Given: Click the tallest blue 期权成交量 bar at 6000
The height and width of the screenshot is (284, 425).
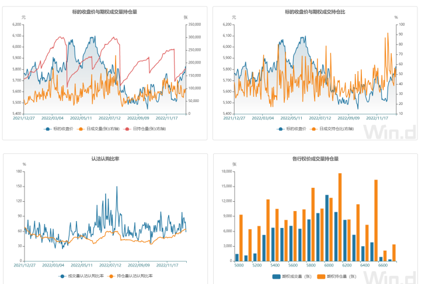Looking at the screenshot, I should (327, 228).
